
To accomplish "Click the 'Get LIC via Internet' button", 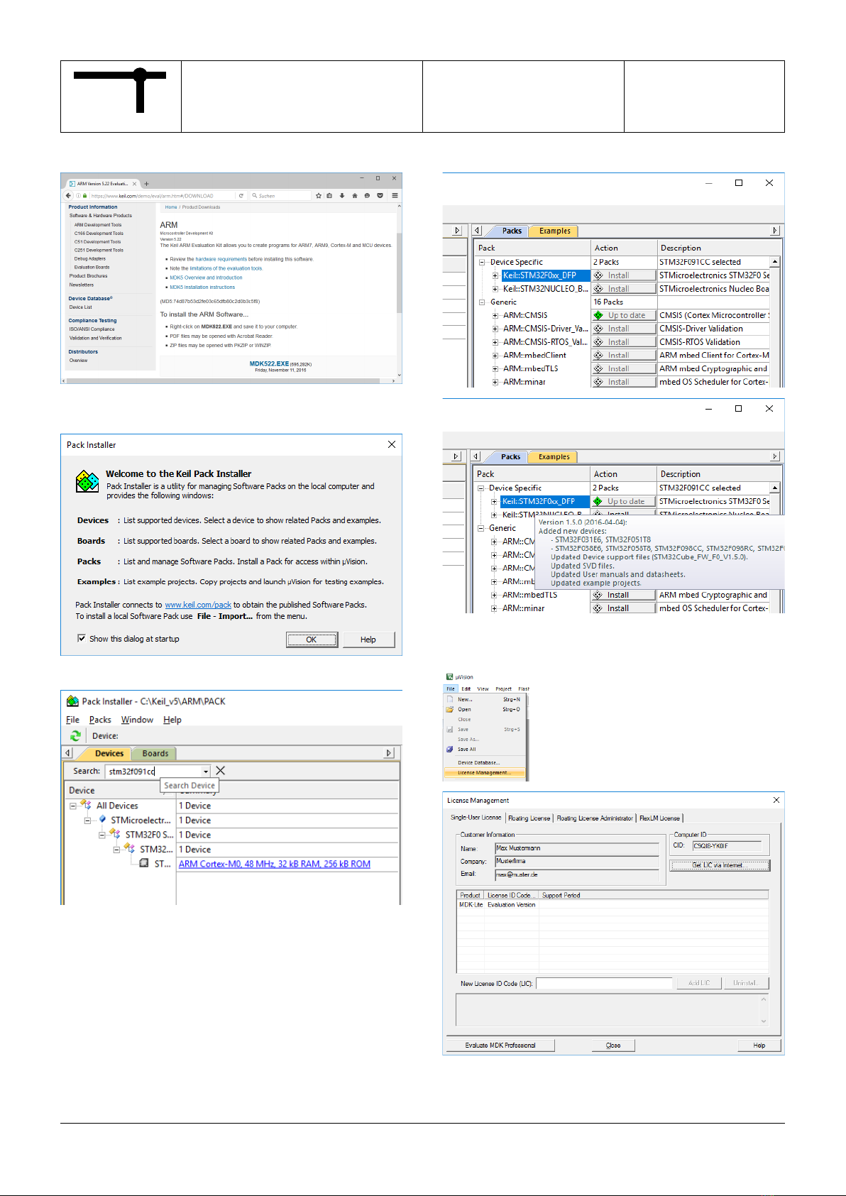I will (720, 865).
